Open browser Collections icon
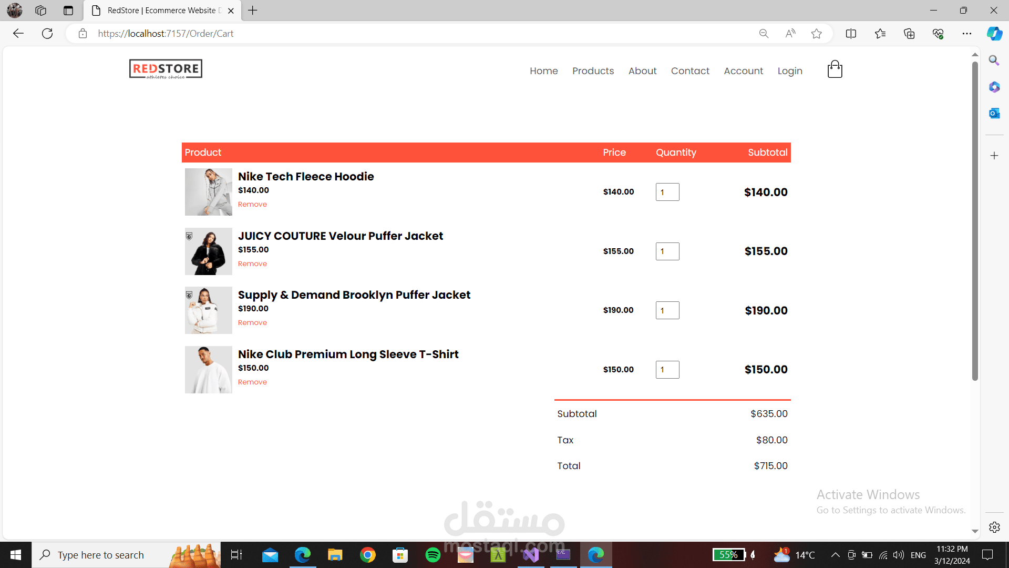 pyautogui.click(x=909, y=34)
